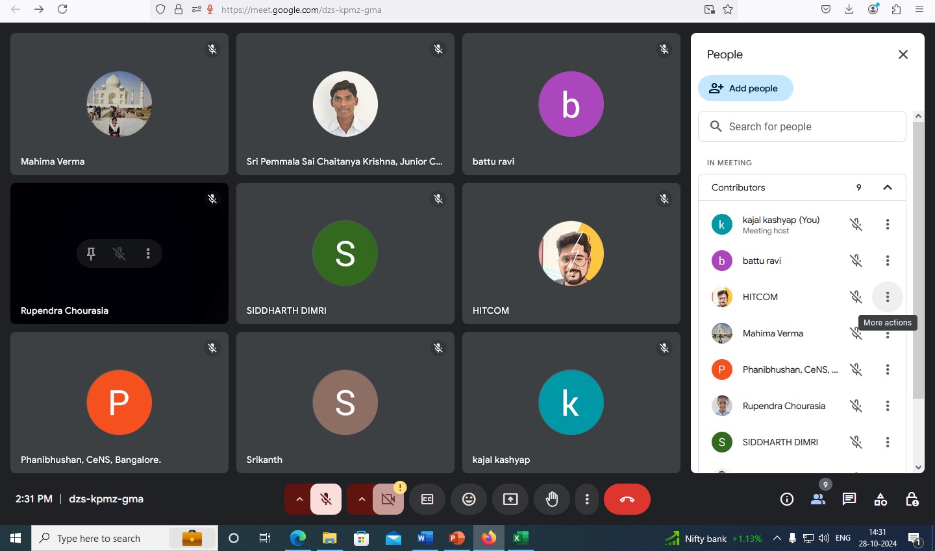
Task: Collapse the Contributors list
Action: [x=887, y=187]
